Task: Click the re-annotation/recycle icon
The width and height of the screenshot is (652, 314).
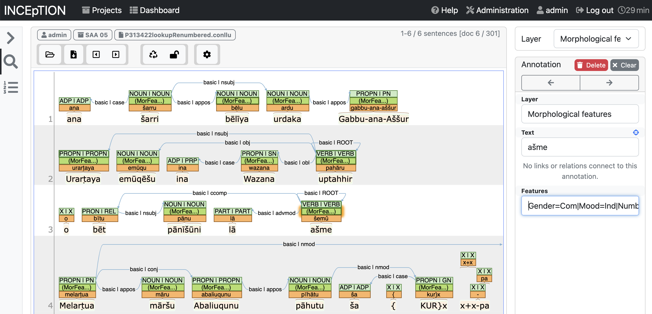Action: [x=154, y=54]
